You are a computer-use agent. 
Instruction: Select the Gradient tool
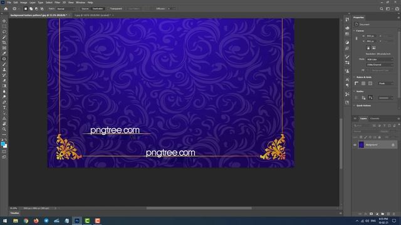(4, 86)
